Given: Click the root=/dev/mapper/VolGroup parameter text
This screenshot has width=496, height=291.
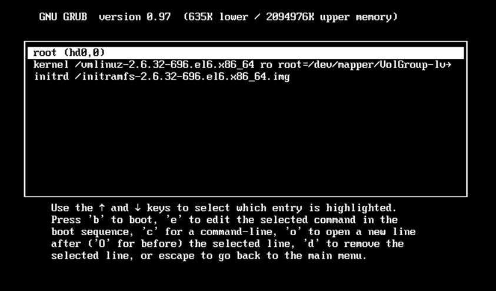Looking at the screenshot, I should pos(361,65).
